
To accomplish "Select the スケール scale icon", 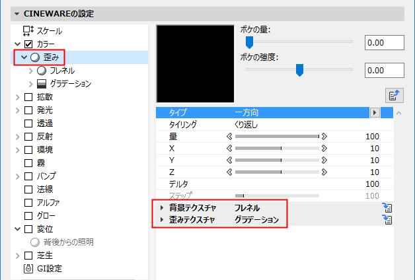I will click(28, 30).
